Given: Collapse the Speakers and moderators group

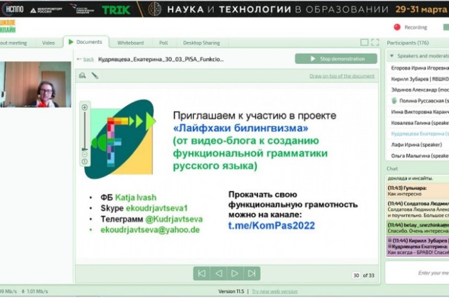Looking at the screenshot, I should click(392, 56).
